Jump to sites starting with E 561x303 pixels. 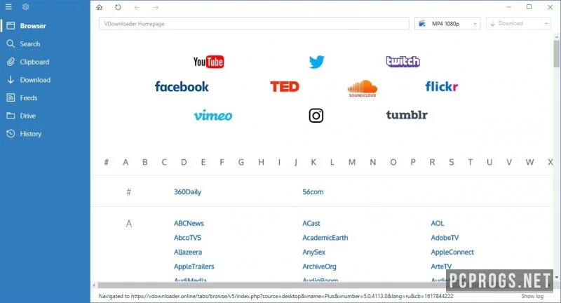pyautogui.click(x=203, y=162)
